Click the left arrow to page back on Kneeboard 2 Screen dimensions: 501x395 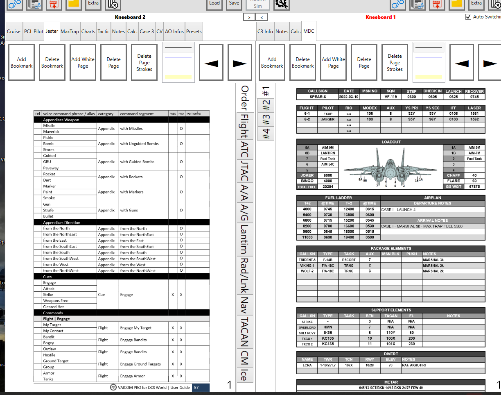[211, 62]
